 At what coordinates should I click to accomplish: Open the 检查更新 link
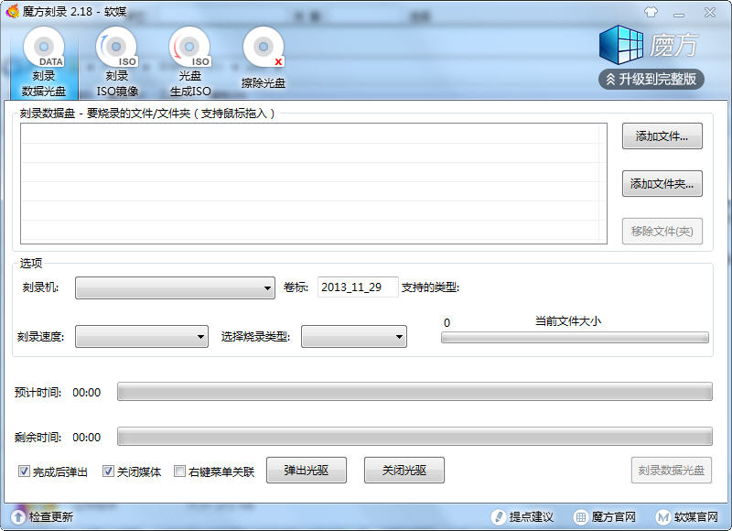click(x=51, y=516)
